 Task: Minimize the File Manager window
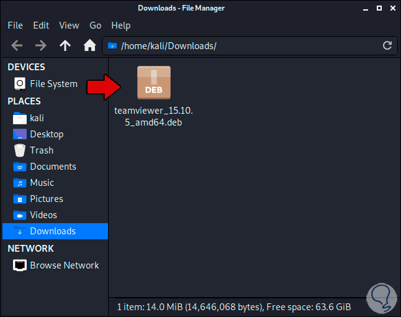click(x=366, y=9)
